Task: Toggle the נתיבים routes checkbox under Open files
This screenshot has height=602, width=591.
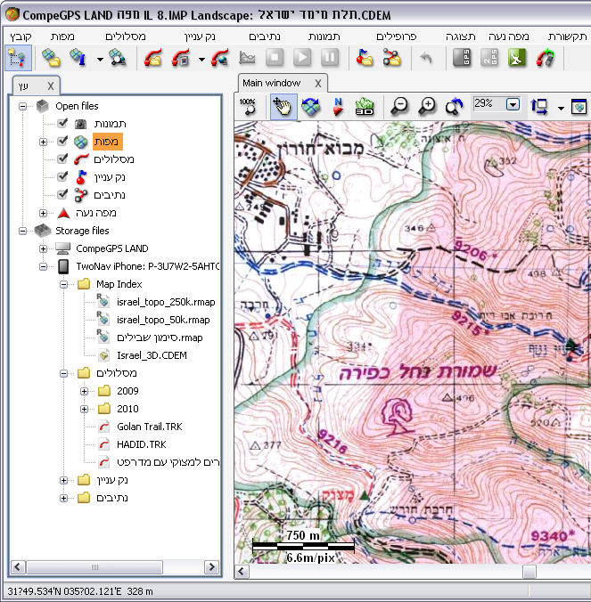Action: 62,194
